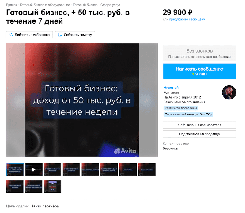Viewport: 245px width, 213px height.
Task: Select the last thumbnail in the first row
Action: (147, 170)
